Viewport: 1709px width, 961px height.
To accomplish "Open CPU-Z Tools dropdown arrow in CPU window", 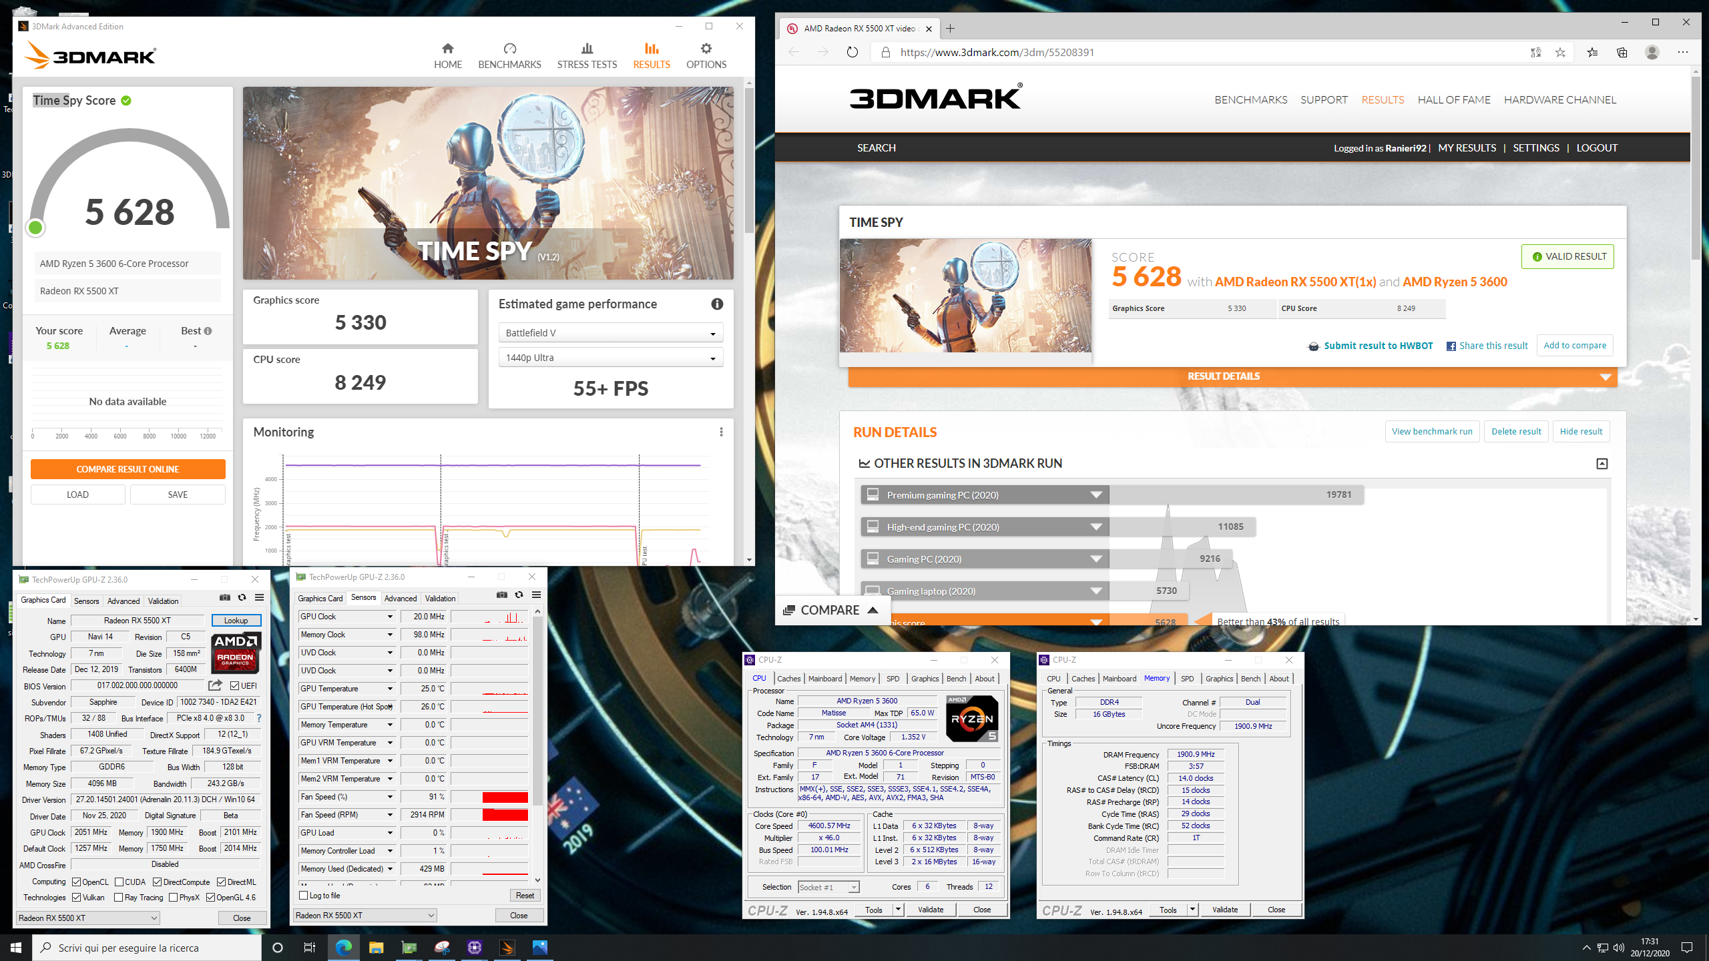I will pyautogui.click(x=898, y=910).
